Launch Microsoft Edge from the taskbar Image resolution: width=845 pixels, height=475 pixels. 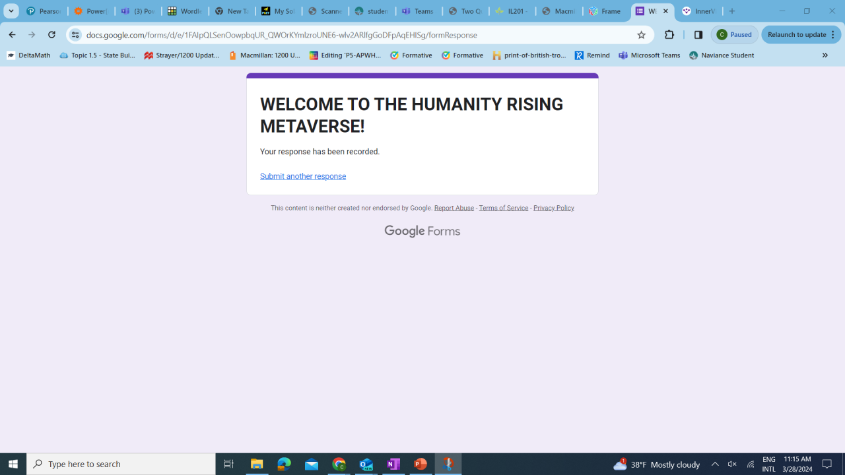(285, 464)
